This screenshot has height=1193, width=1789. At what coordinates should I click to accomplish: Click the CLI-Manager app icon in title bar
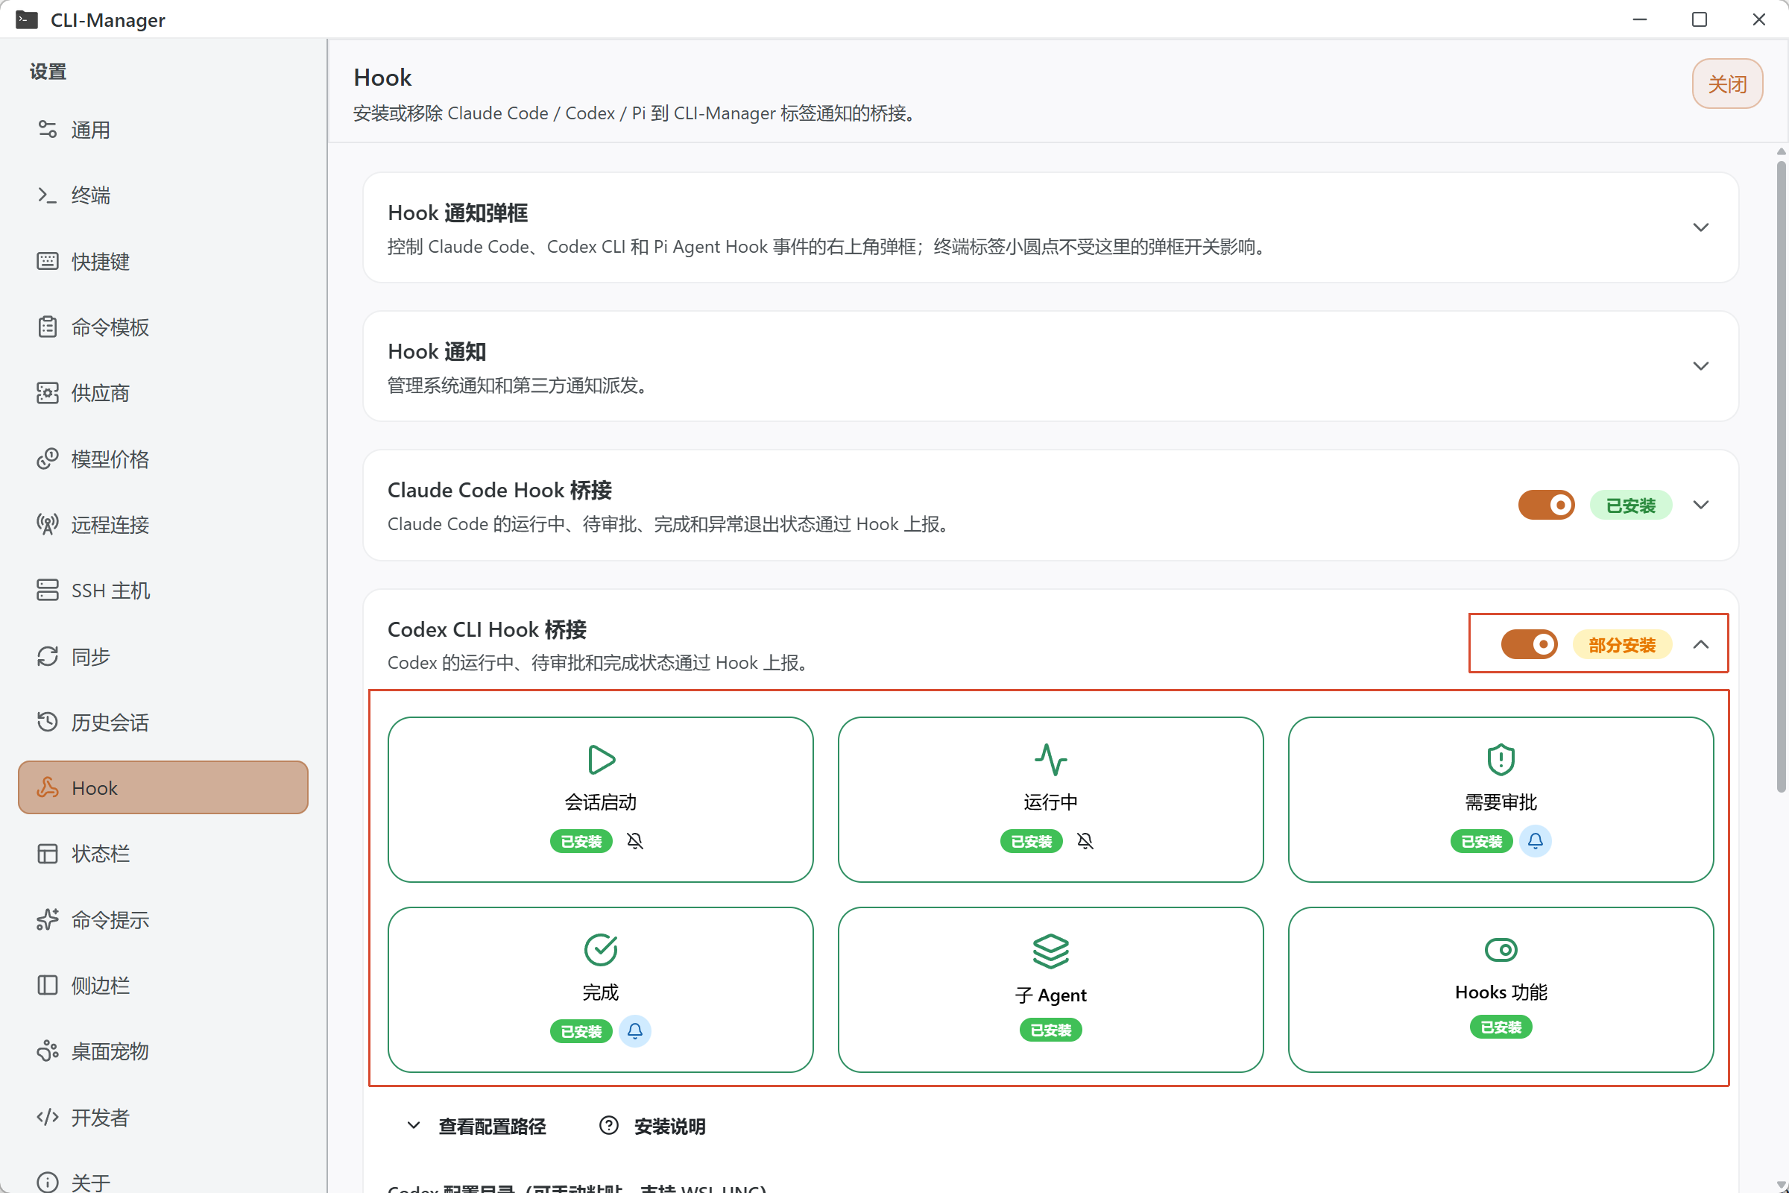27,19
